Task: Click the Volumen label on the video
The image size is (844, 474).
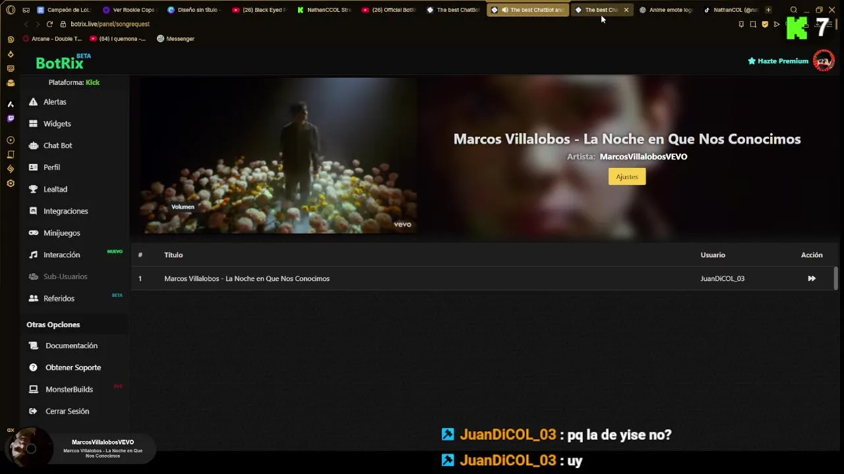Action: [183, 207]
